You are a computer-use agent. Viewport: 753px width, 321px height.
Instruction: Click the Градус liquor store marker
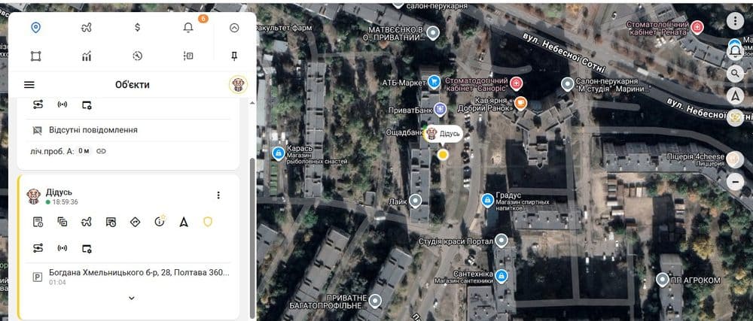(487, 198)
